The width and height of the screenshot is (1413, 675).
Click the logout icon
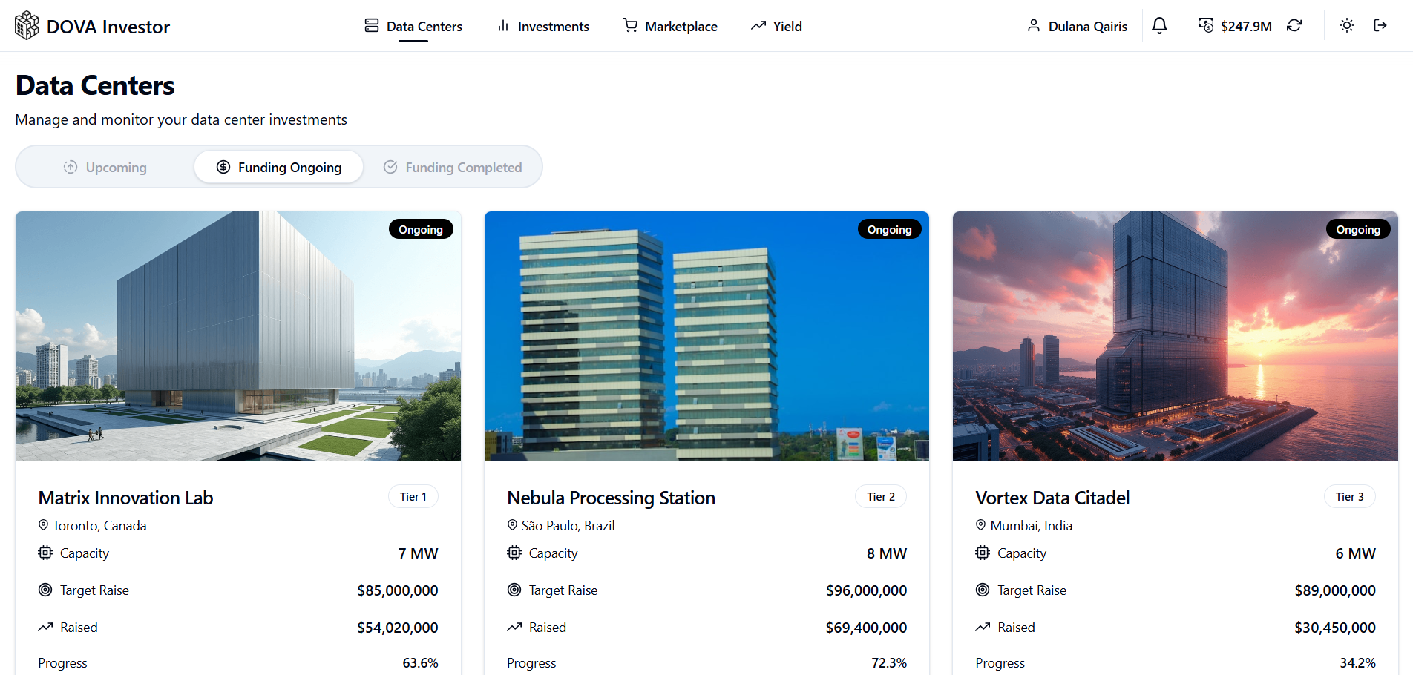coord(1381,25)
